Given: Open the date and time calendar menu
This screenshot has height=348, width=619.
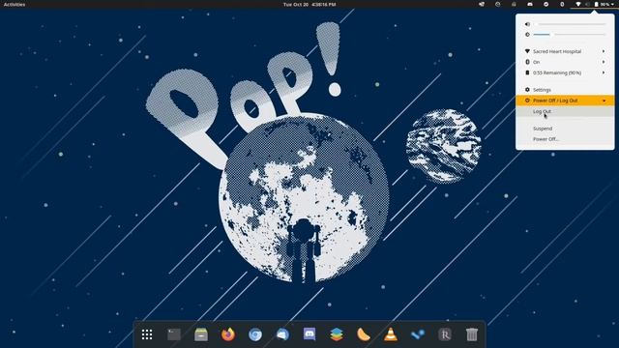Looking at the screenshot, I should click(309, 4).
